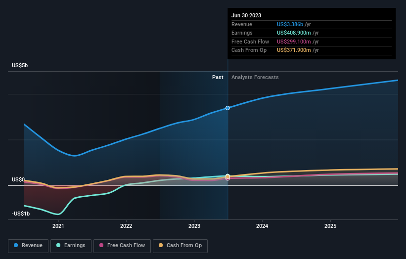Click the Free Cash Flow label in tooltip
Screen dimensions: 406x259
tap(250, 42)
